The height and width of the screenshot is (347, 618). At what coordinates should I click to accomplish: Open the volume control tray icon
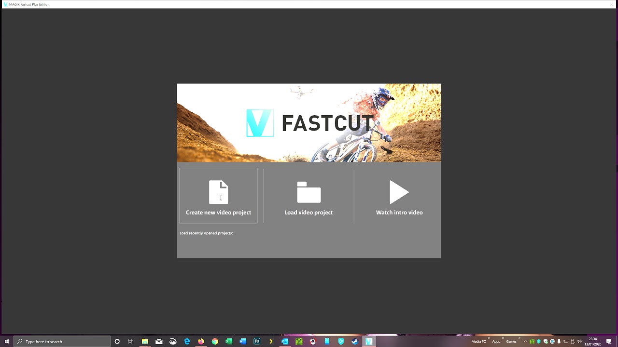point(579,341)
